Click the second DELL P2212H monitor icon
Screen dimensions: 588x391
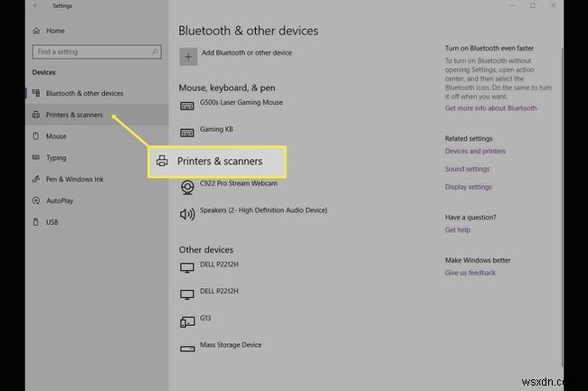186,294
